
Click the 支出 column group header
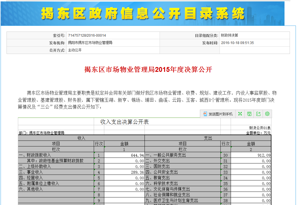coord(208,138)
